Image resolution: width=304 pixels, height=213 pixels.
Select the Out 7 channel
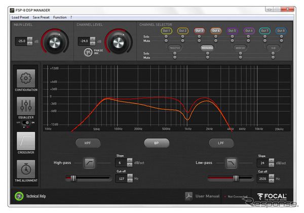click(x=264, y=30)
